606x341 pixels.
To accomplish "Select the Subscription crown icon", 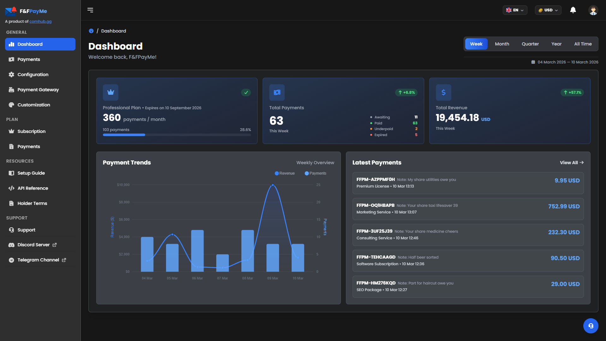I will (11, 131).
